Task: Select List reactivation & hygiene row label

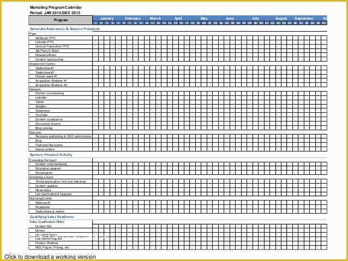Action: click(53, 194)
